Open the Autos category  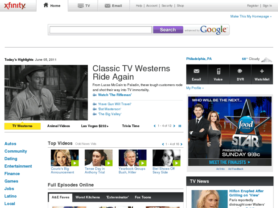click(x=10, y=144)
